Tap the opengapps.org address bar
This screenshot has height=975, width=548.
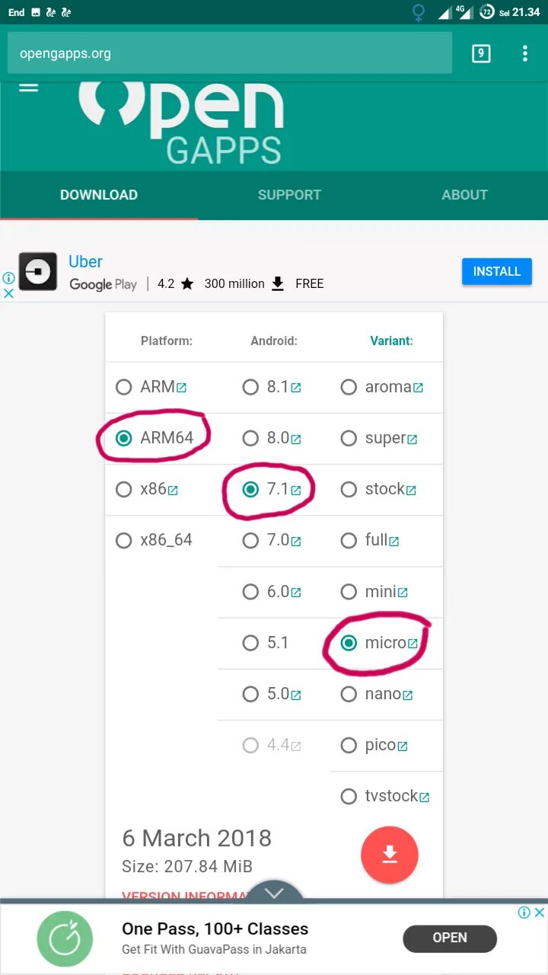(230, 53)
